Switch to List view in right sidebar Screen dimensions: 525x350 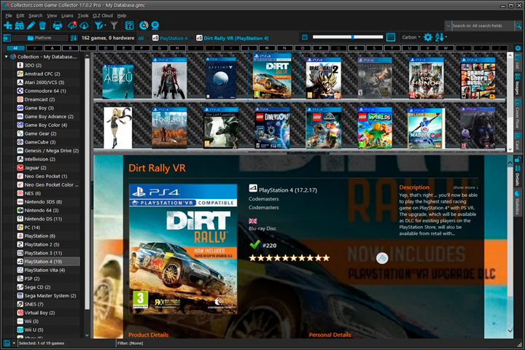pyautogui.click(x=518, y=61)
